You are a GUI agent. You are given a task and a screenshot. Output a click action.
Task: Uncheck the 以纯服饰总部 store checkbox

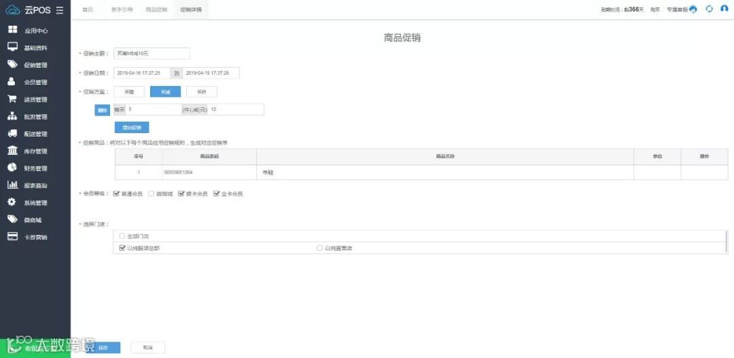pyautogui.click(x=122, y=248)
